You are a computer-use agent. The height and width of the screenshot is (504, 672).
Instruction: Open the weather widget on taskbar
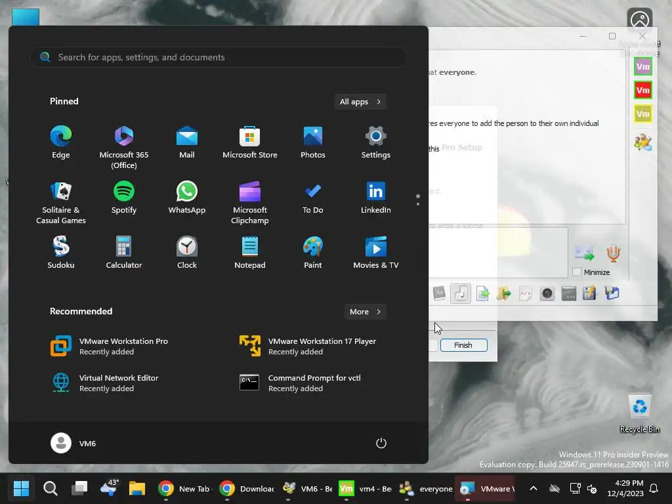(109, 488)
